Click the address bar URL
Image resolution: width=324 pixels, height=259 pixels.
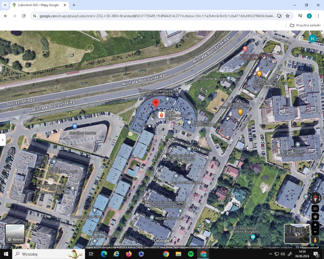[157, 16]
